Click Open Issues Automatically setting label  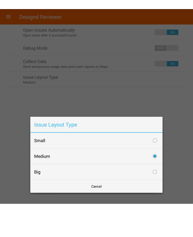pyautogui.click(x=49, y=30)
